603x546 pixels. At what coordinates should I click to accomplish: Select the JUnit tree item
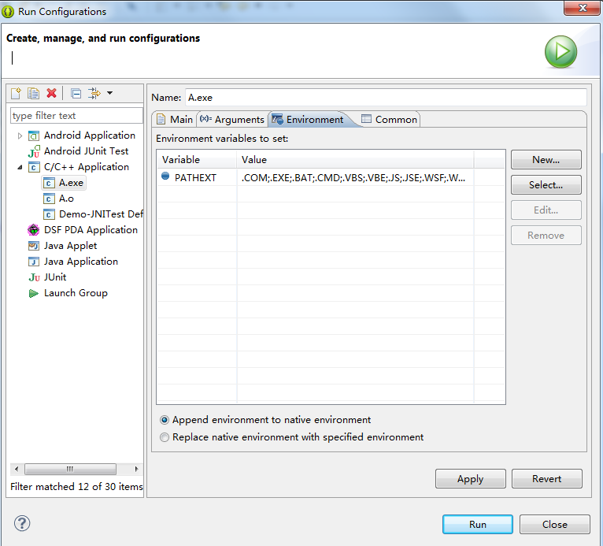coord(47,277)
